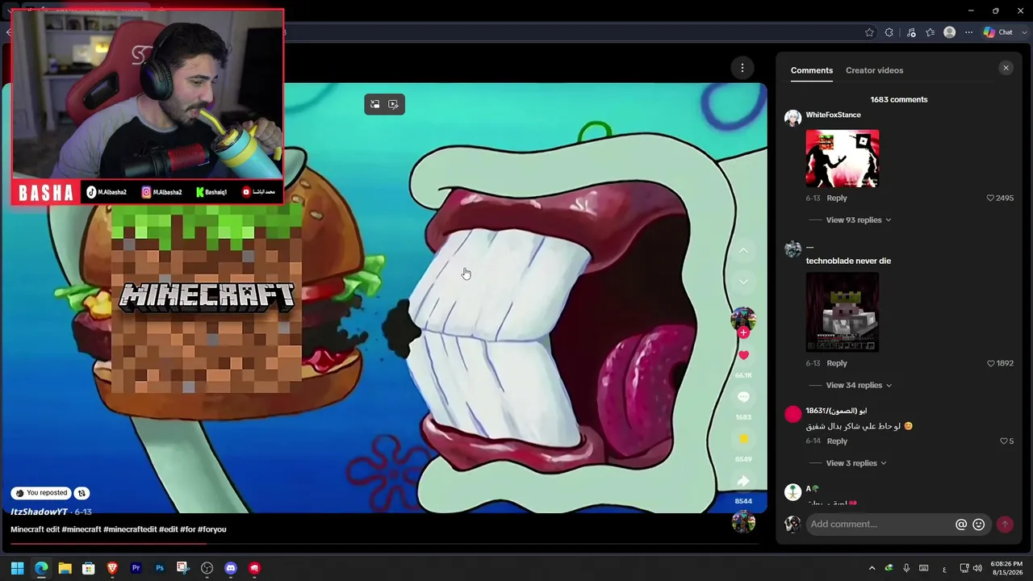
Task: Switch to Brave browser in the taskbar
Action: (x=112, y=568)
